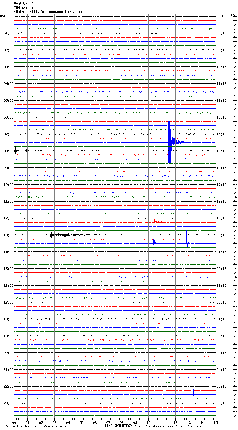
Task: Click the "18:15" UTC time label
Action: (221, 202)
